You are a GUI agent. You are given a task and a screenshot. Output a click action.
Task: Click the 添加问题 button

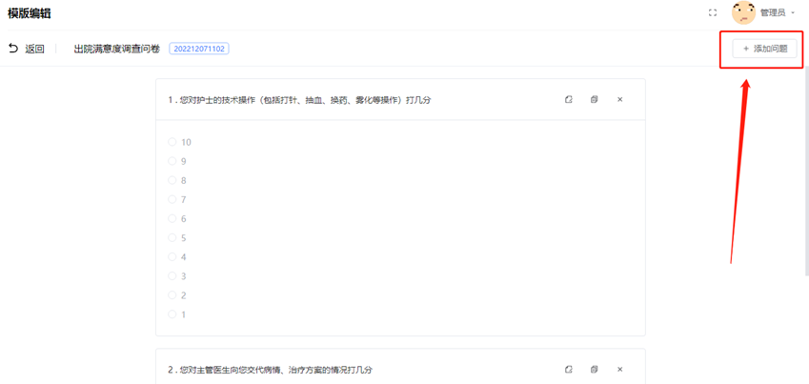pos(764,49)
